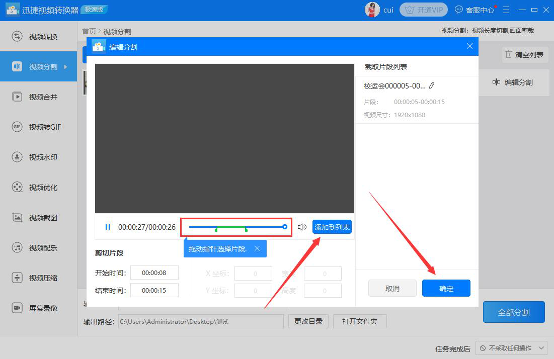Click the 视频压缩 compress icon
Image resolution: width=554 pixels, height=359 pixels.
[17, 278]
